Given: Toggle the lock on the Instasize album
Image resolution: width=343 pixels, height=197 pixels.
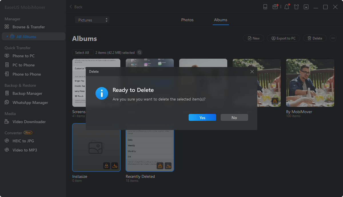Looking at the screenshot, I should (106, 166).
